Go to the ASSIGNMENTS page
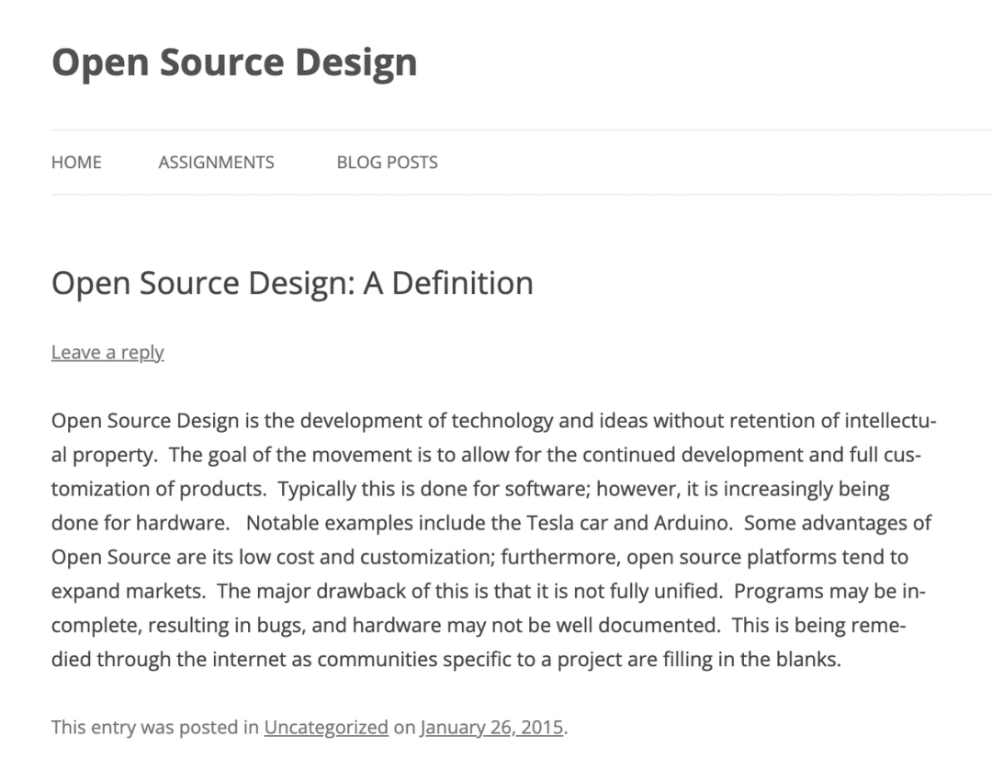Screen dimensions: 992x770 click(x=216, y=163)
